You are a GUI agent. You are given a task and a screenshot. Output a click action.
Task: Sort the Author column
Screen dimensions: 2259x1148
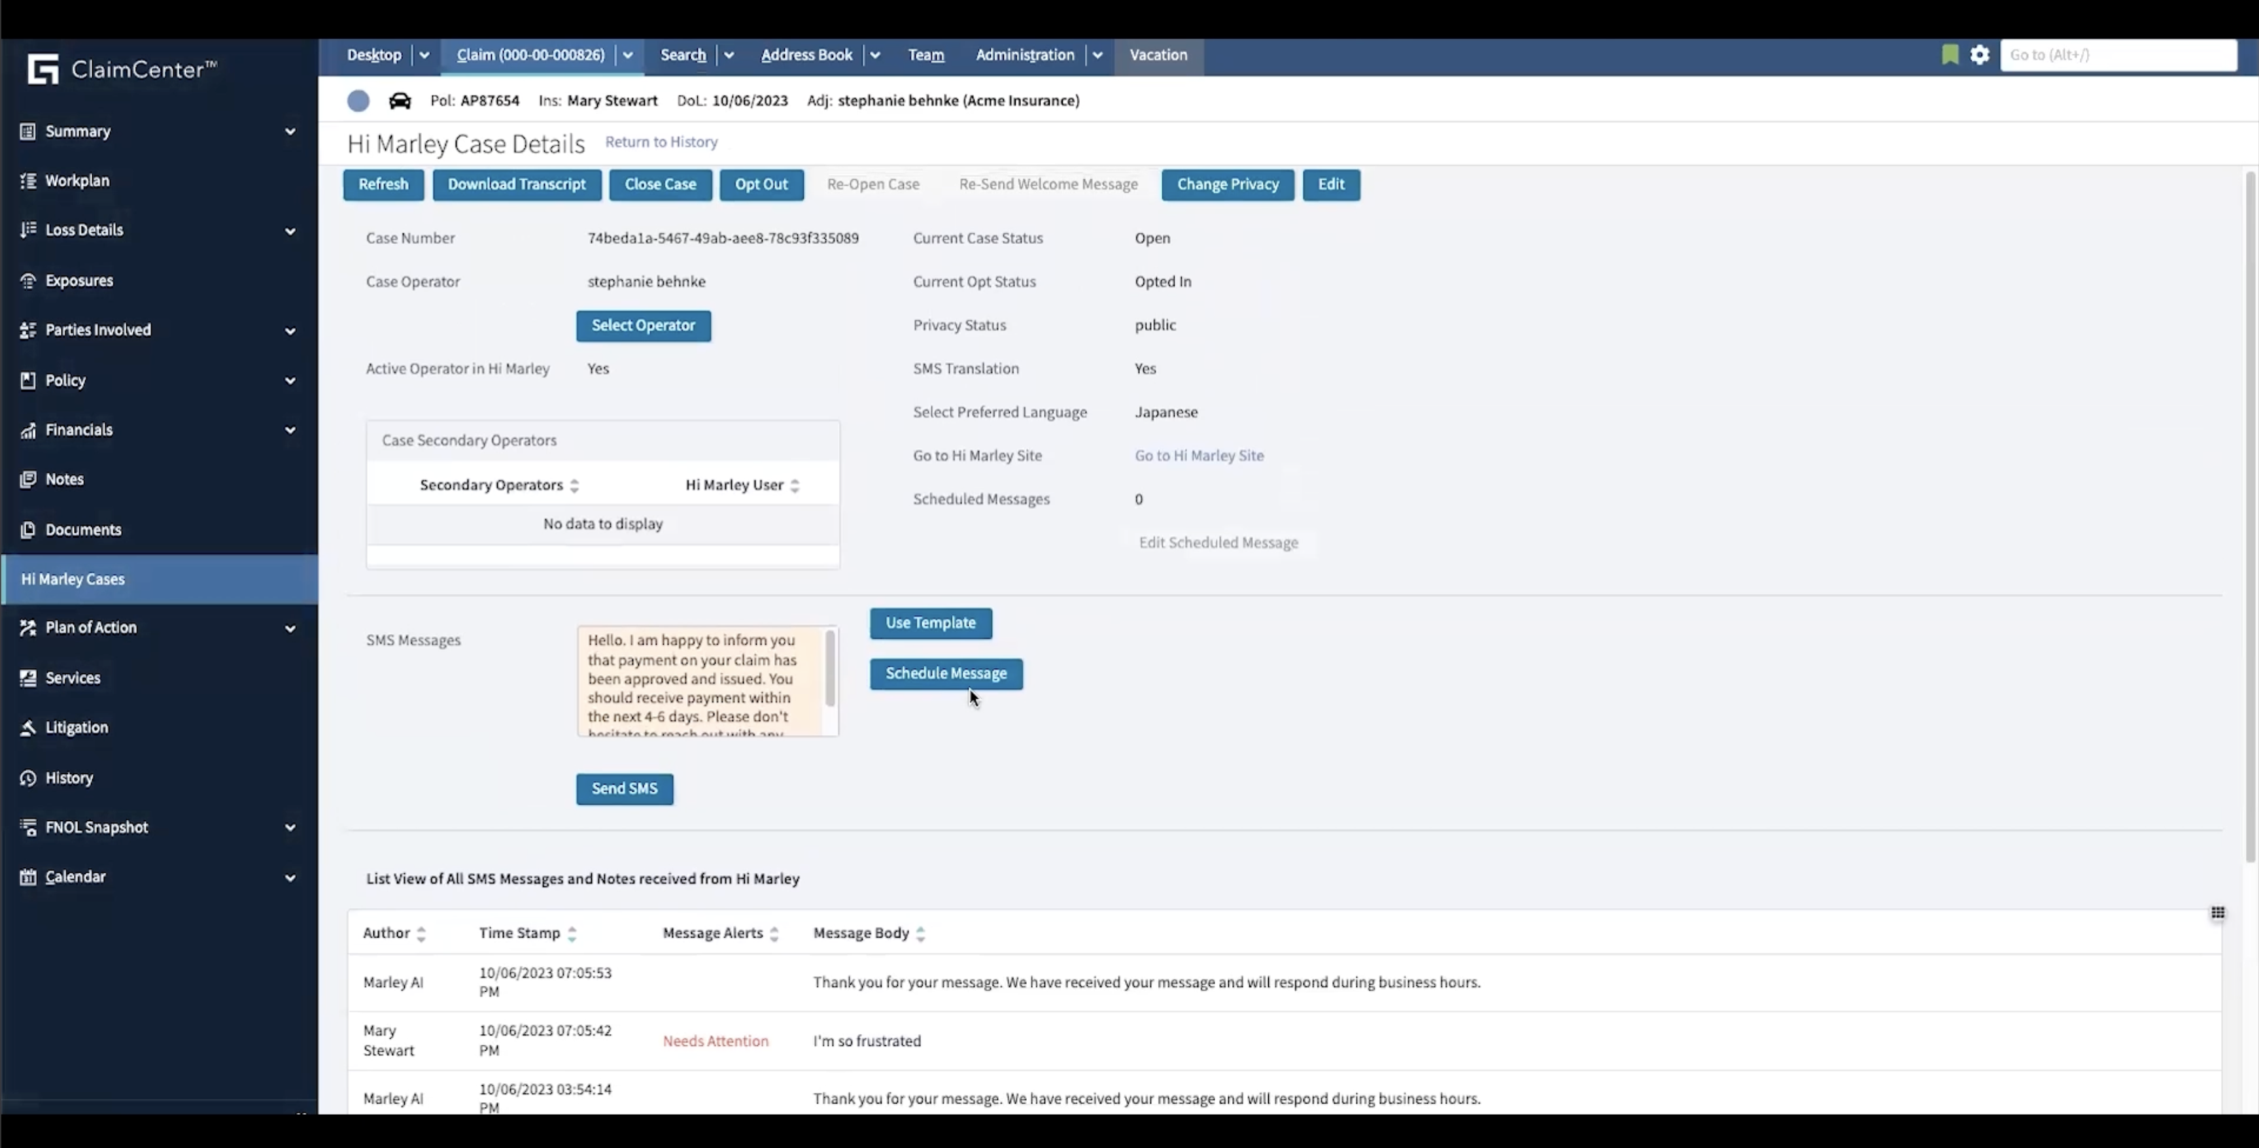click(421, 934)
